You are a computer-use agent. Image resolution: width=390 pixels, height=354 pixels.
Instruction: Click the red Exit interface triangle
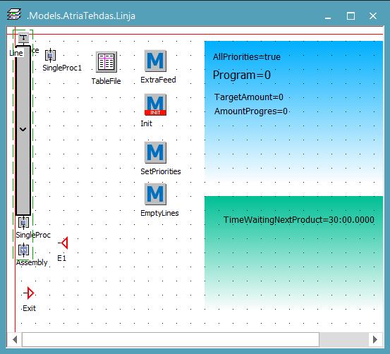pos(29,293)
